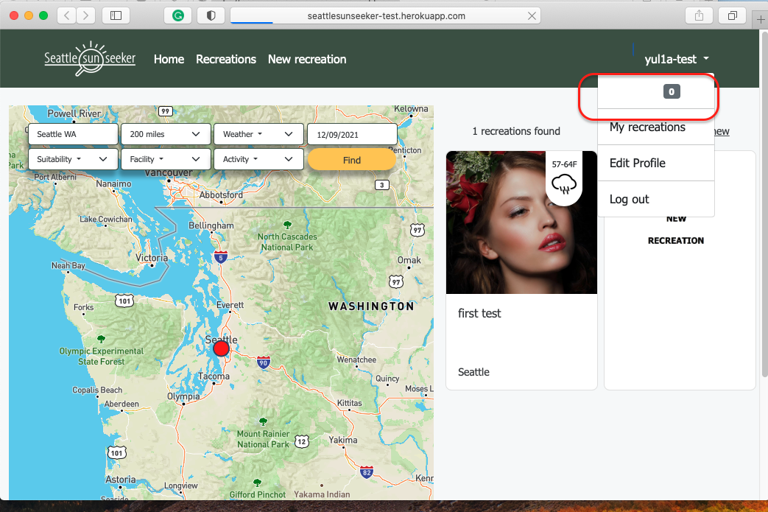Screen dimensions: 768x512
Task: Open the Safari share button
Action: click(x=699, y=15)
